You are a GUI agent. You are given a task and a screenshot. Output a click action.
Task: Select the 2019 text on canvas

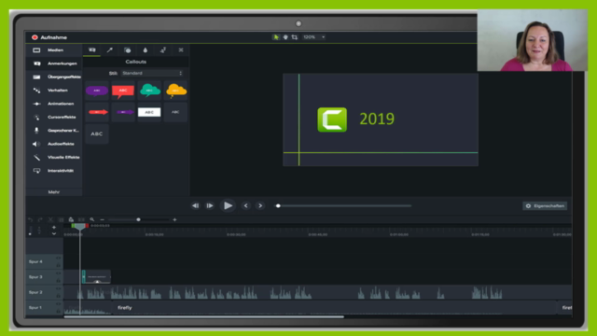point(377,119)
